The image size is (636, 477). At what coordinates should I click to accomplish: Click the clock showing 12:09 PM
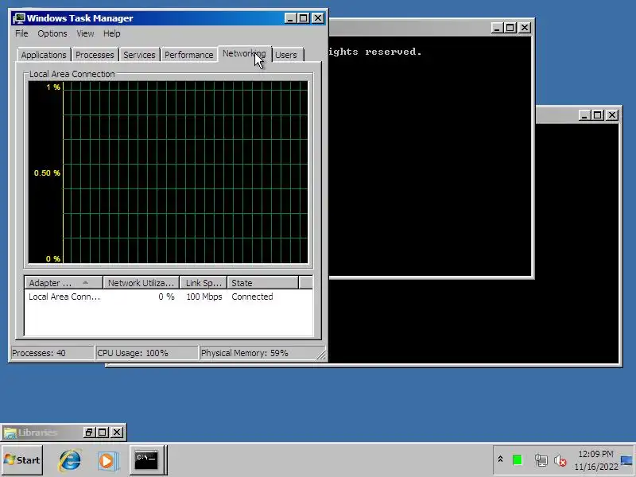595,454
